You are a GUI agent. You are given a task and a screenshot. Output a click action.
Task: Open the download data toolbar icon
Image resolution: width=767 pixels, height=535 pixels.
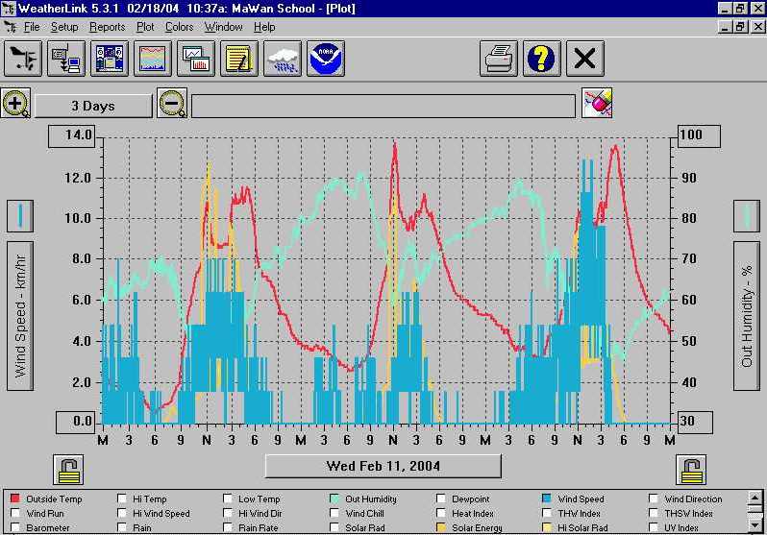pos(66,59)
